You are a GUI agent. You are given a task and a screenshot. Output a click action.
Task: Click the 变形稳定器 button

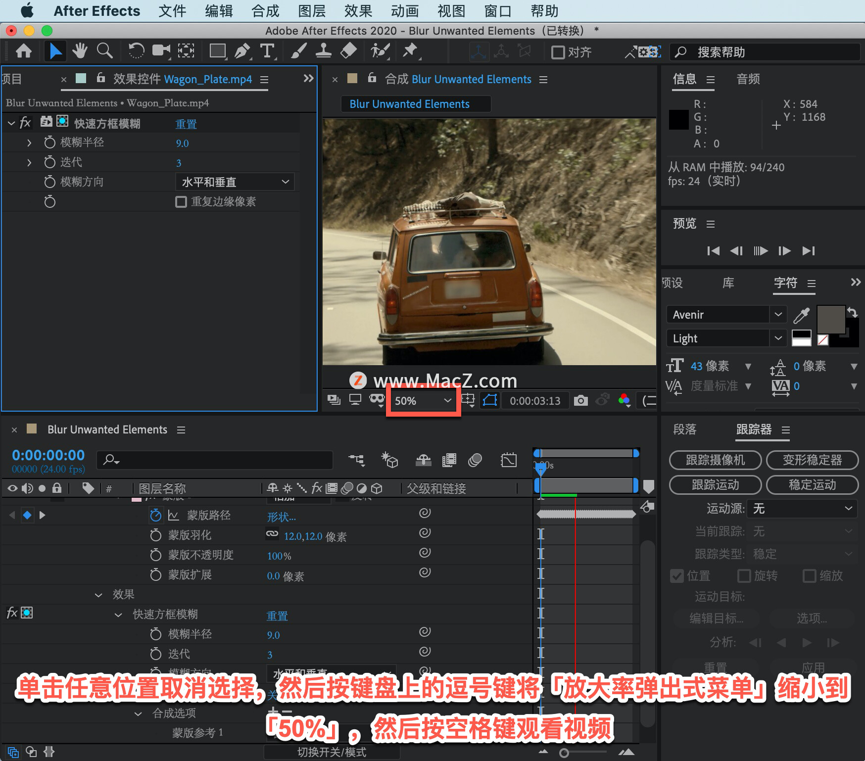coord(812,460)
